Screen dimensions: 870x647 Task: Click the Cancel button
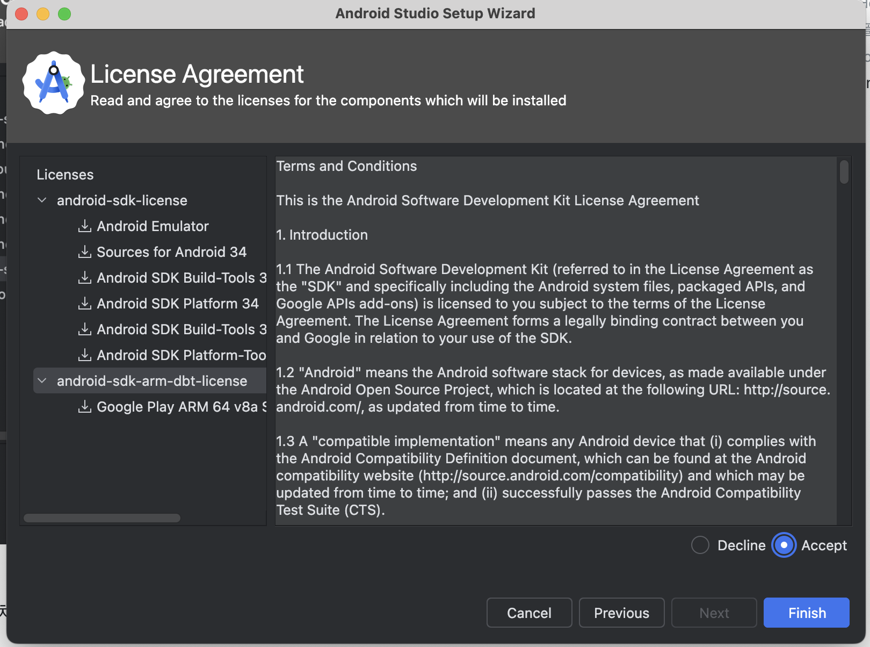coord(529,613)
